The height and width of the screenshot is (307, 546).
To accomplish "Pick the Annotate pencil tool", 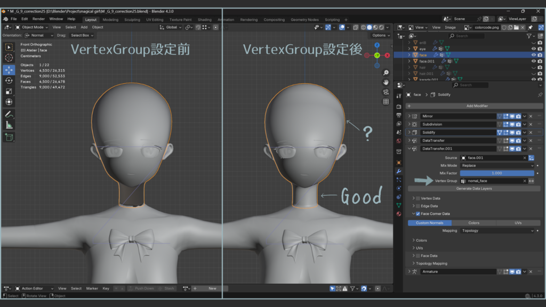I will click(x=9, y=114).
